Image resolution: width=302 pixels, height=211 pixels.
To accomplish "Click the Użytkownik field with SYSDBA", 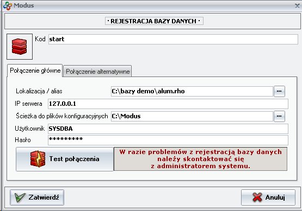I will [168, 129].
